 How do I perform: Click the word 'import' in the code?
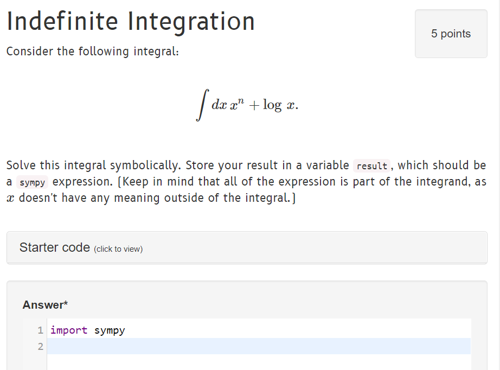(68, 329)
